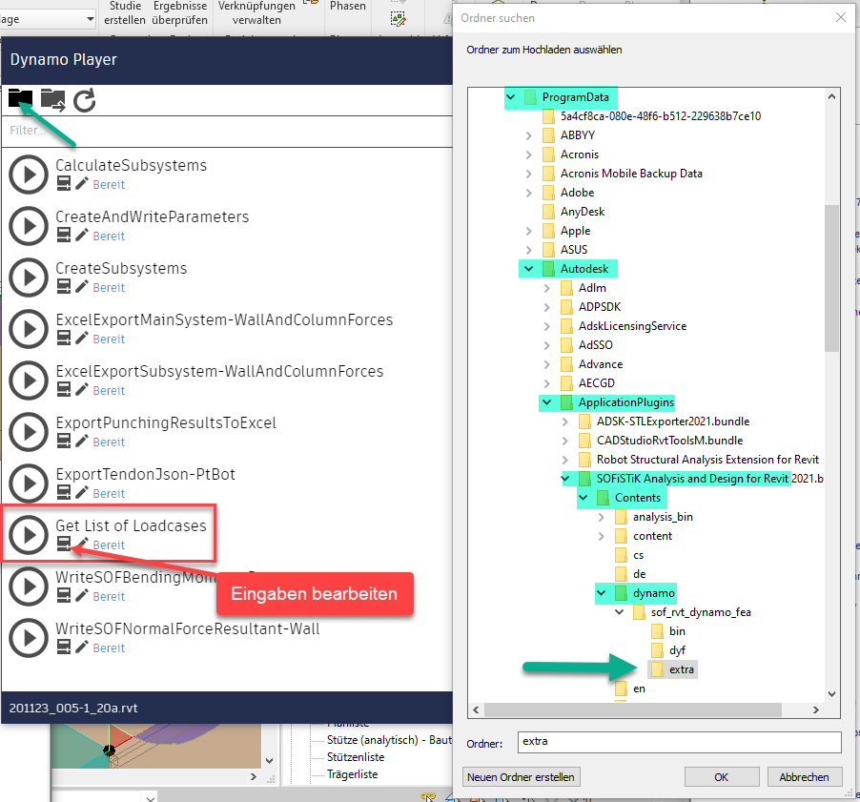This screenshot has height=802, width=860.
Task: Click edit inputs icon under ExportTendonJson-PtBot
Action: coord(64,493)
